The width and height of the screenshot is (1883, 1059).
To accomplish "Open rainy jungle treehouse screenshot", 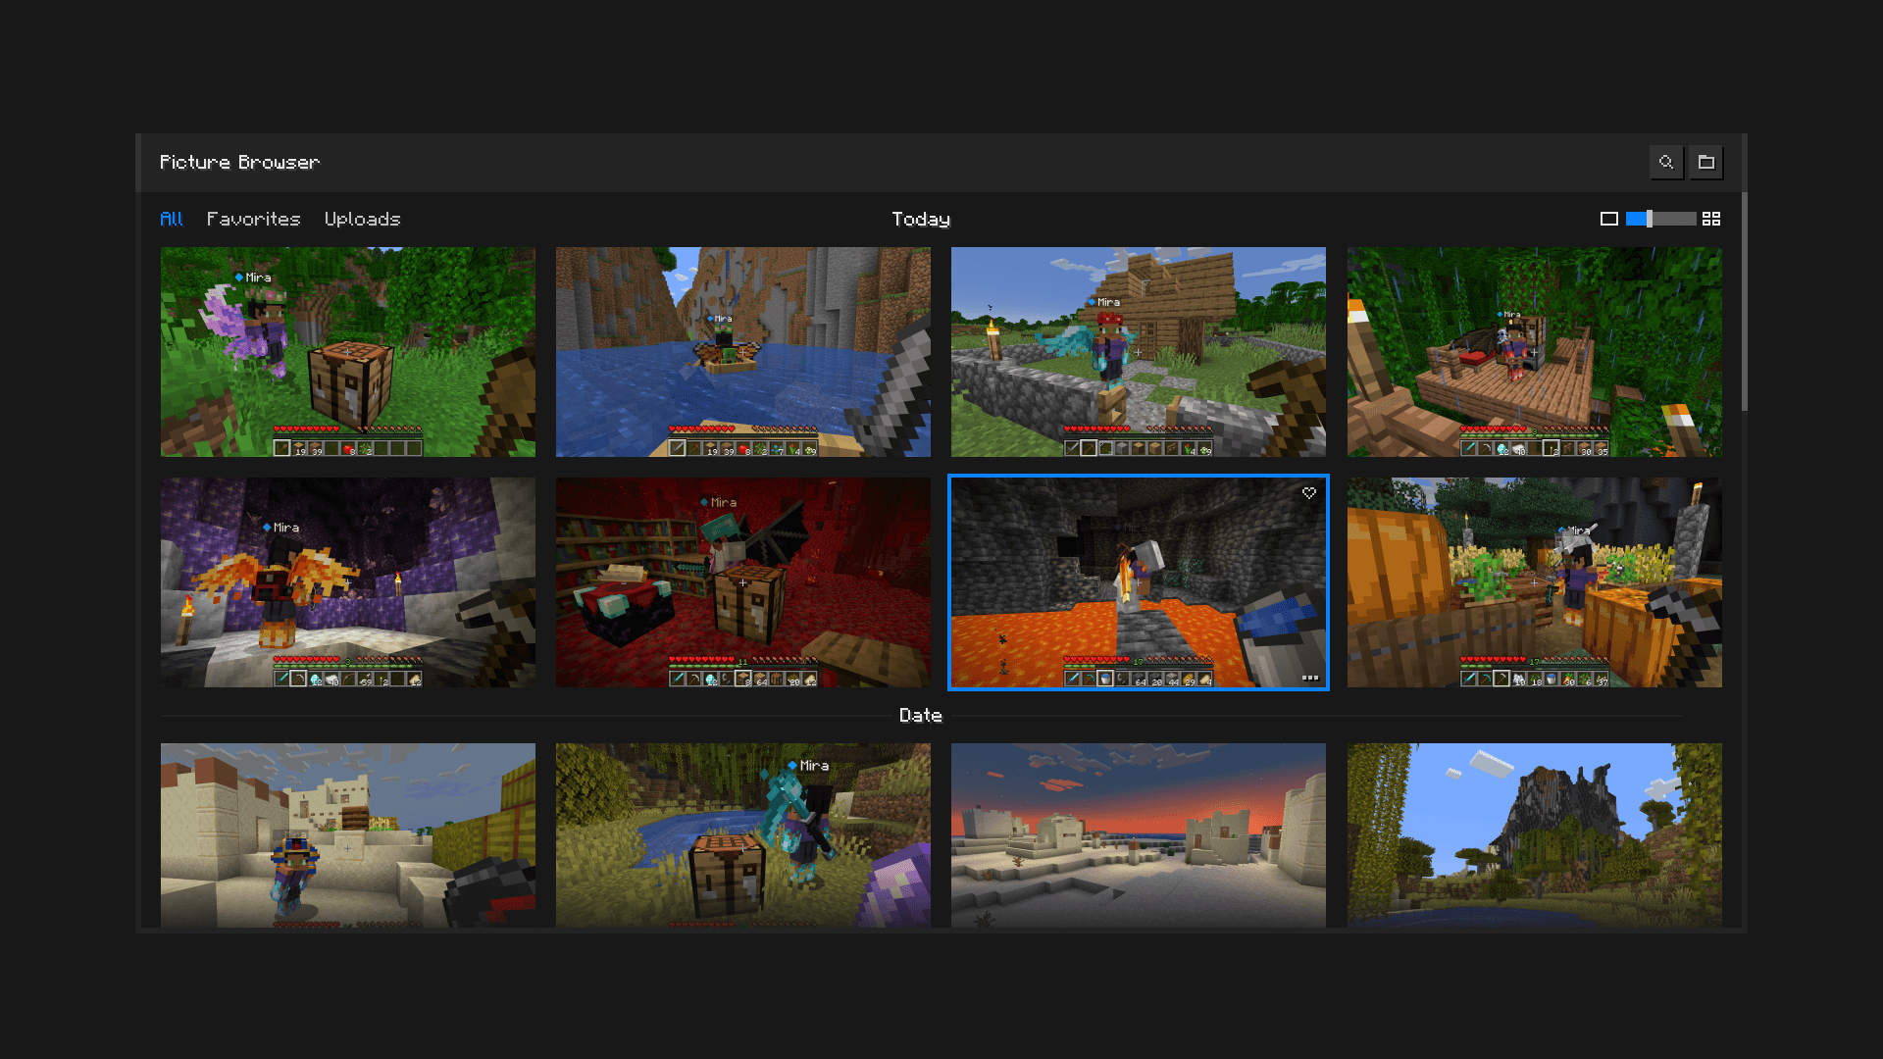I will click(1534, 351).
